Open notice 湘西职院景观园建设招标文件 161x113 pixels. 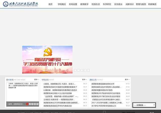[x=103, y=84]
